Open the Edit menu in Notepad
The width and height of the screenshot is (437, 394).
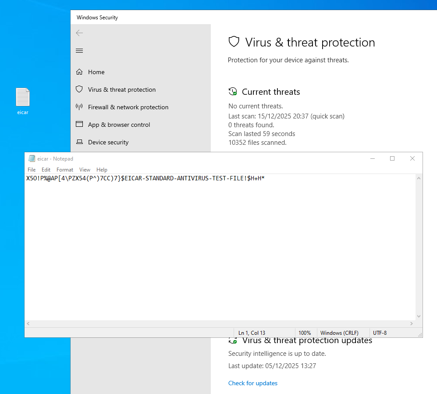click(46, 170)
